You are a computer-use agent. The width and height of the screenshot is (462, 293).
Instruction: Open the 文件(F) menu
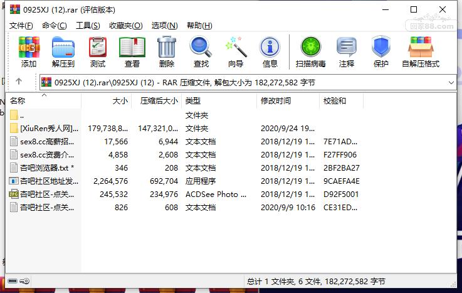click(x=21, y=26)
